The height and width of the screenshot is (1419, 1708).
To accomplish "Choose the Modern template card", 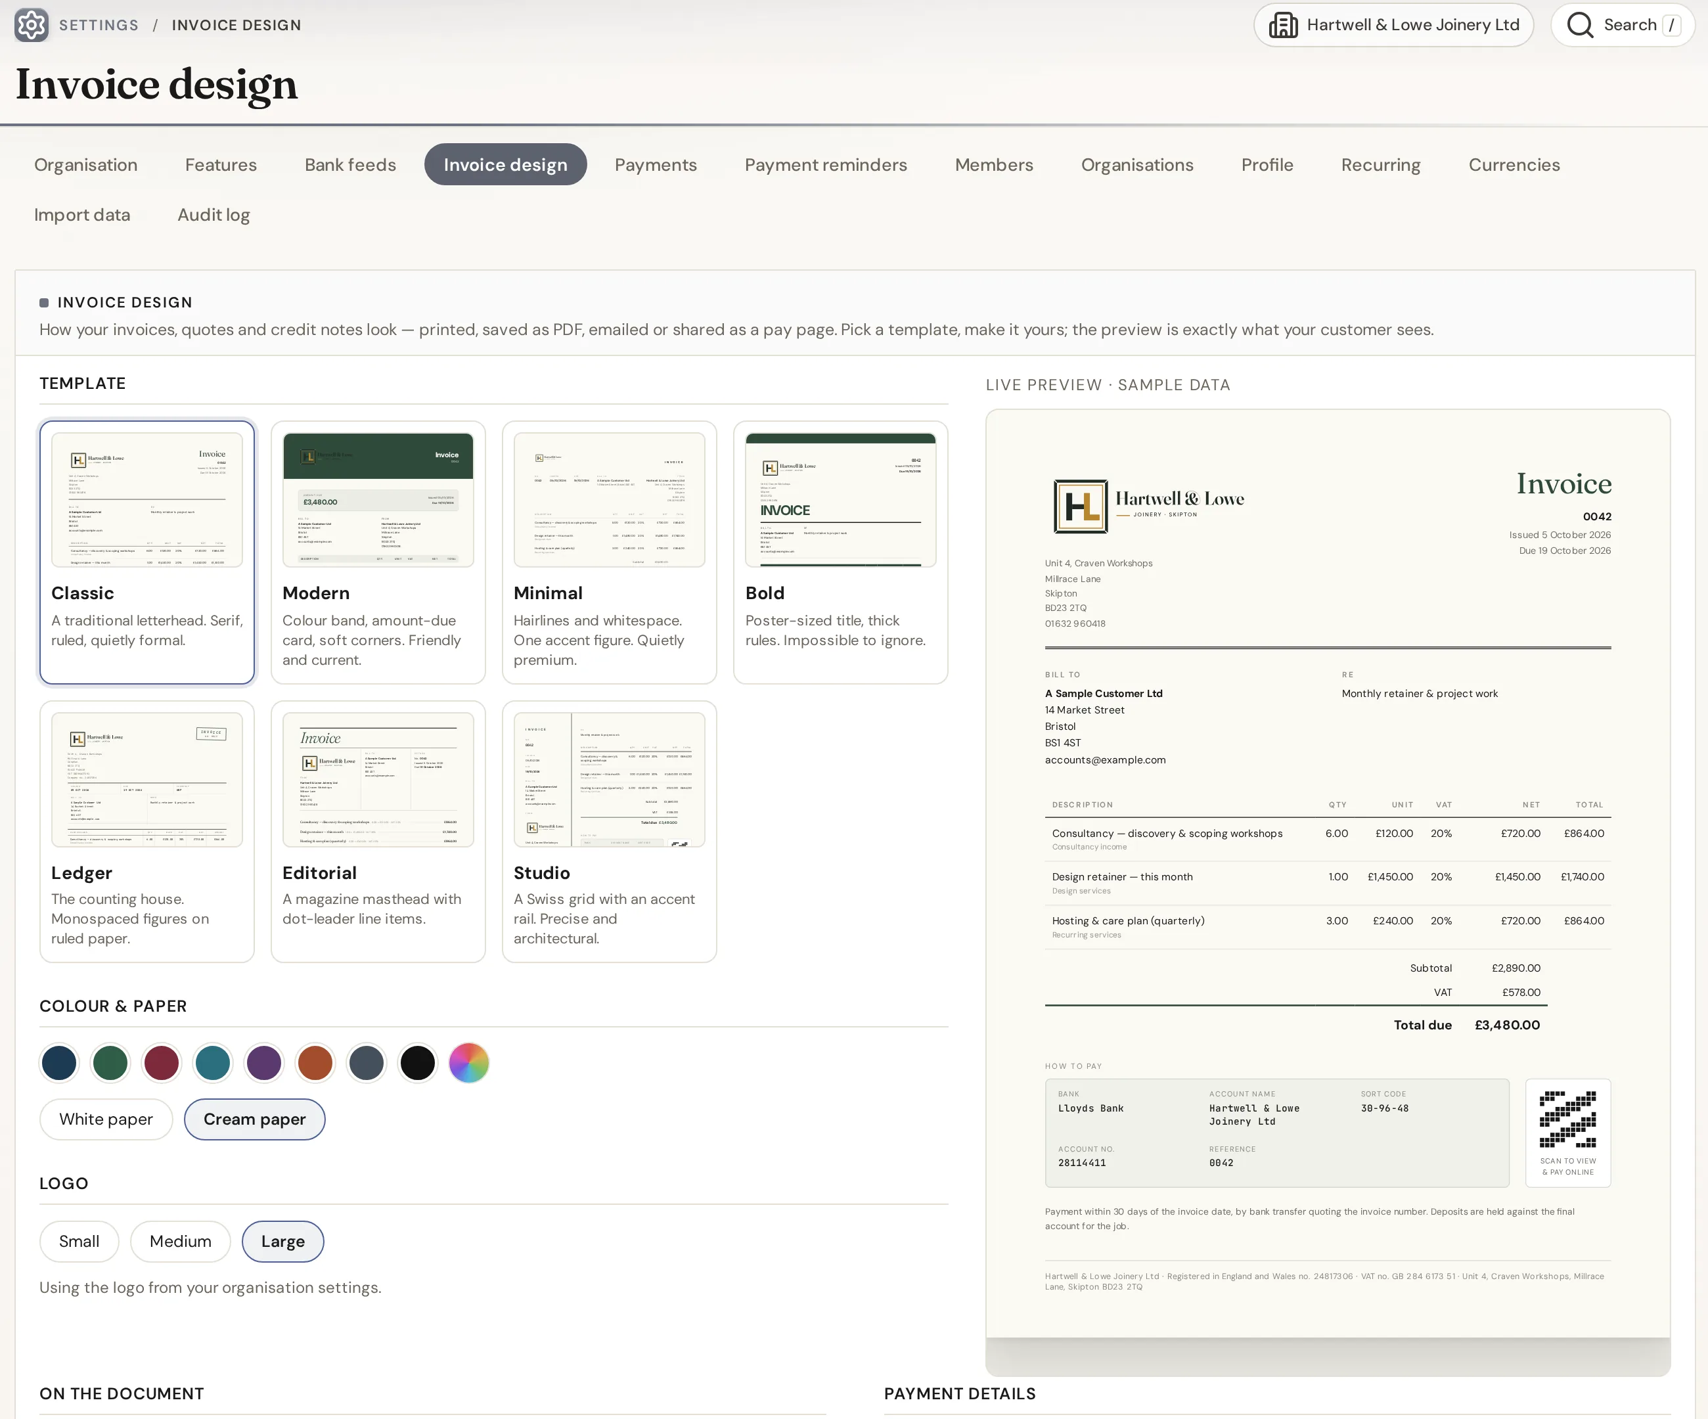I will pos(378,552).
